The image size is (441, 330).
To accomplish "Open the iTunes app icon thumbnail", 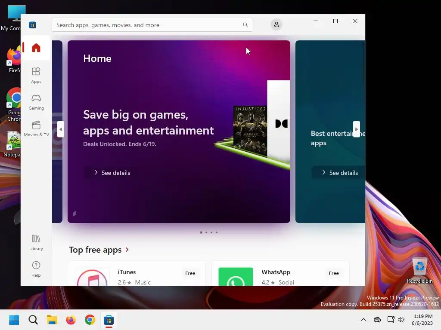I will point(92,277).
